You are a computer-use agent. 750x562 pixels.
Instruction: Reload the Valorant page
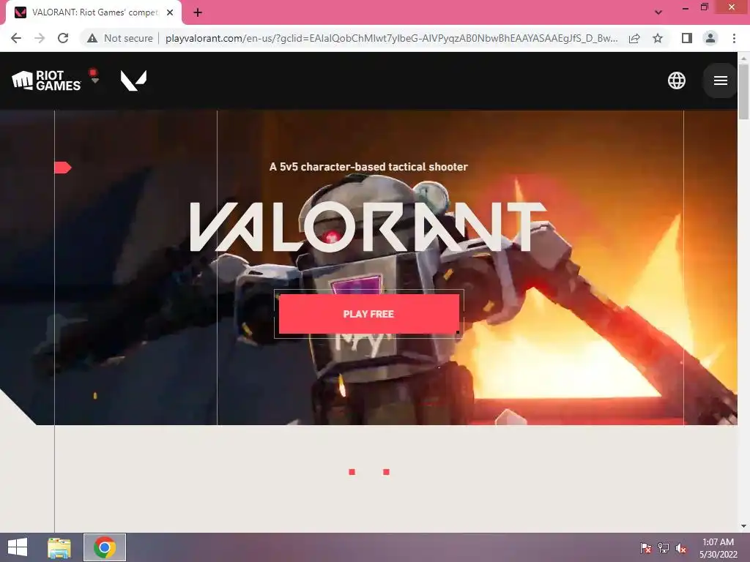[63, 38]
